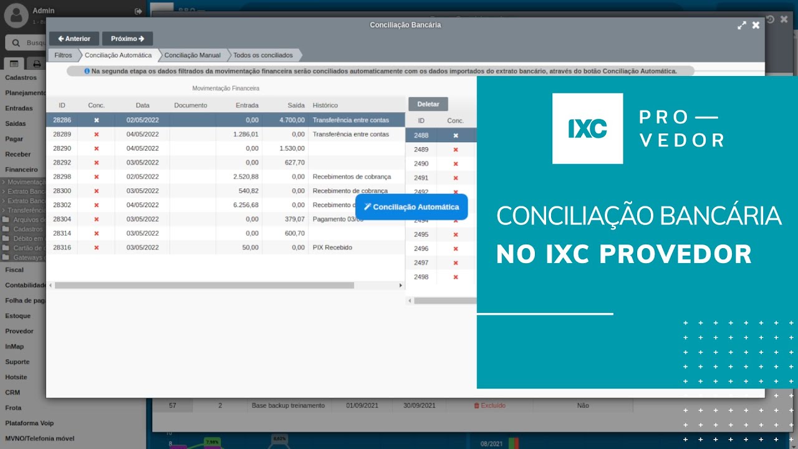Click the blue Conciliação Automática button
The height and width of the screenshot is (449, 798).
click(x=411, y=207)
